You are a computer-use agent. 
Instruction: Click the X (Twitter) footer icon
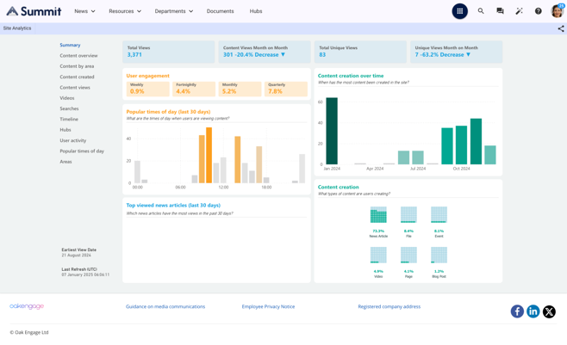pyautogui.click(x=549, y=311)
